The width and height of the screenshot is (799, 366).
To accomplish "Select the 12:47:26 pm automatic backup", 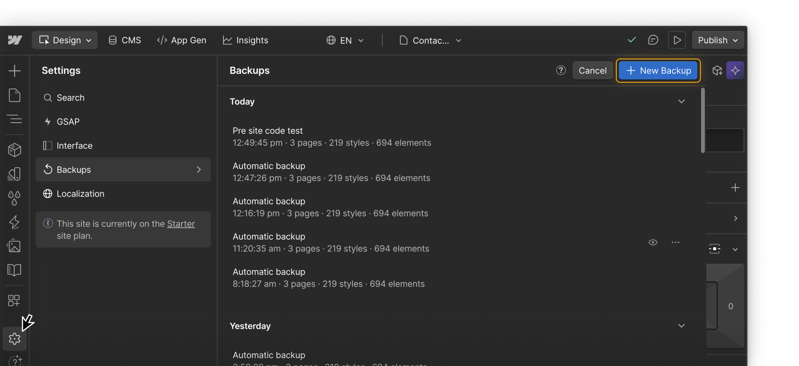I will (458, 172).
